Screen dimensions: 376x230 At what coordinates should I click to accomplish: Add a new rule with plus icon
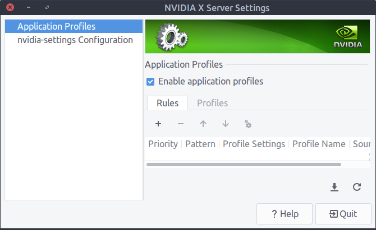158,124
